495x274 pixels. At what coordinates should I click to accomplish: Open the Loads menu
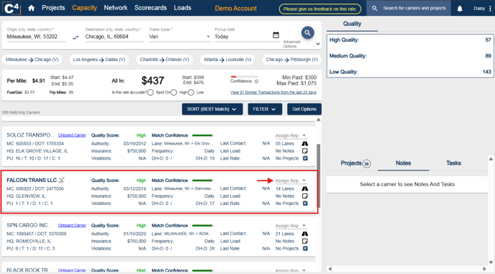pyautogui.click(x=183, y=8)
